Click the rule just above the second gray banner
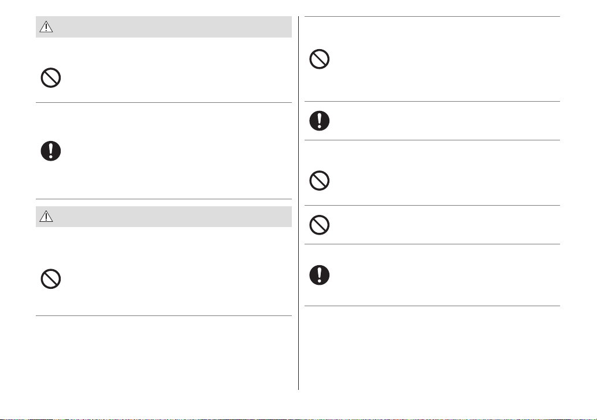The image size is (597, 420). pyautogui.click(x=164, y=199)
